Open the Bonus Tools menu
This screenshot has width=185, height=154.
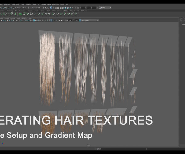(x=55, y=5)
